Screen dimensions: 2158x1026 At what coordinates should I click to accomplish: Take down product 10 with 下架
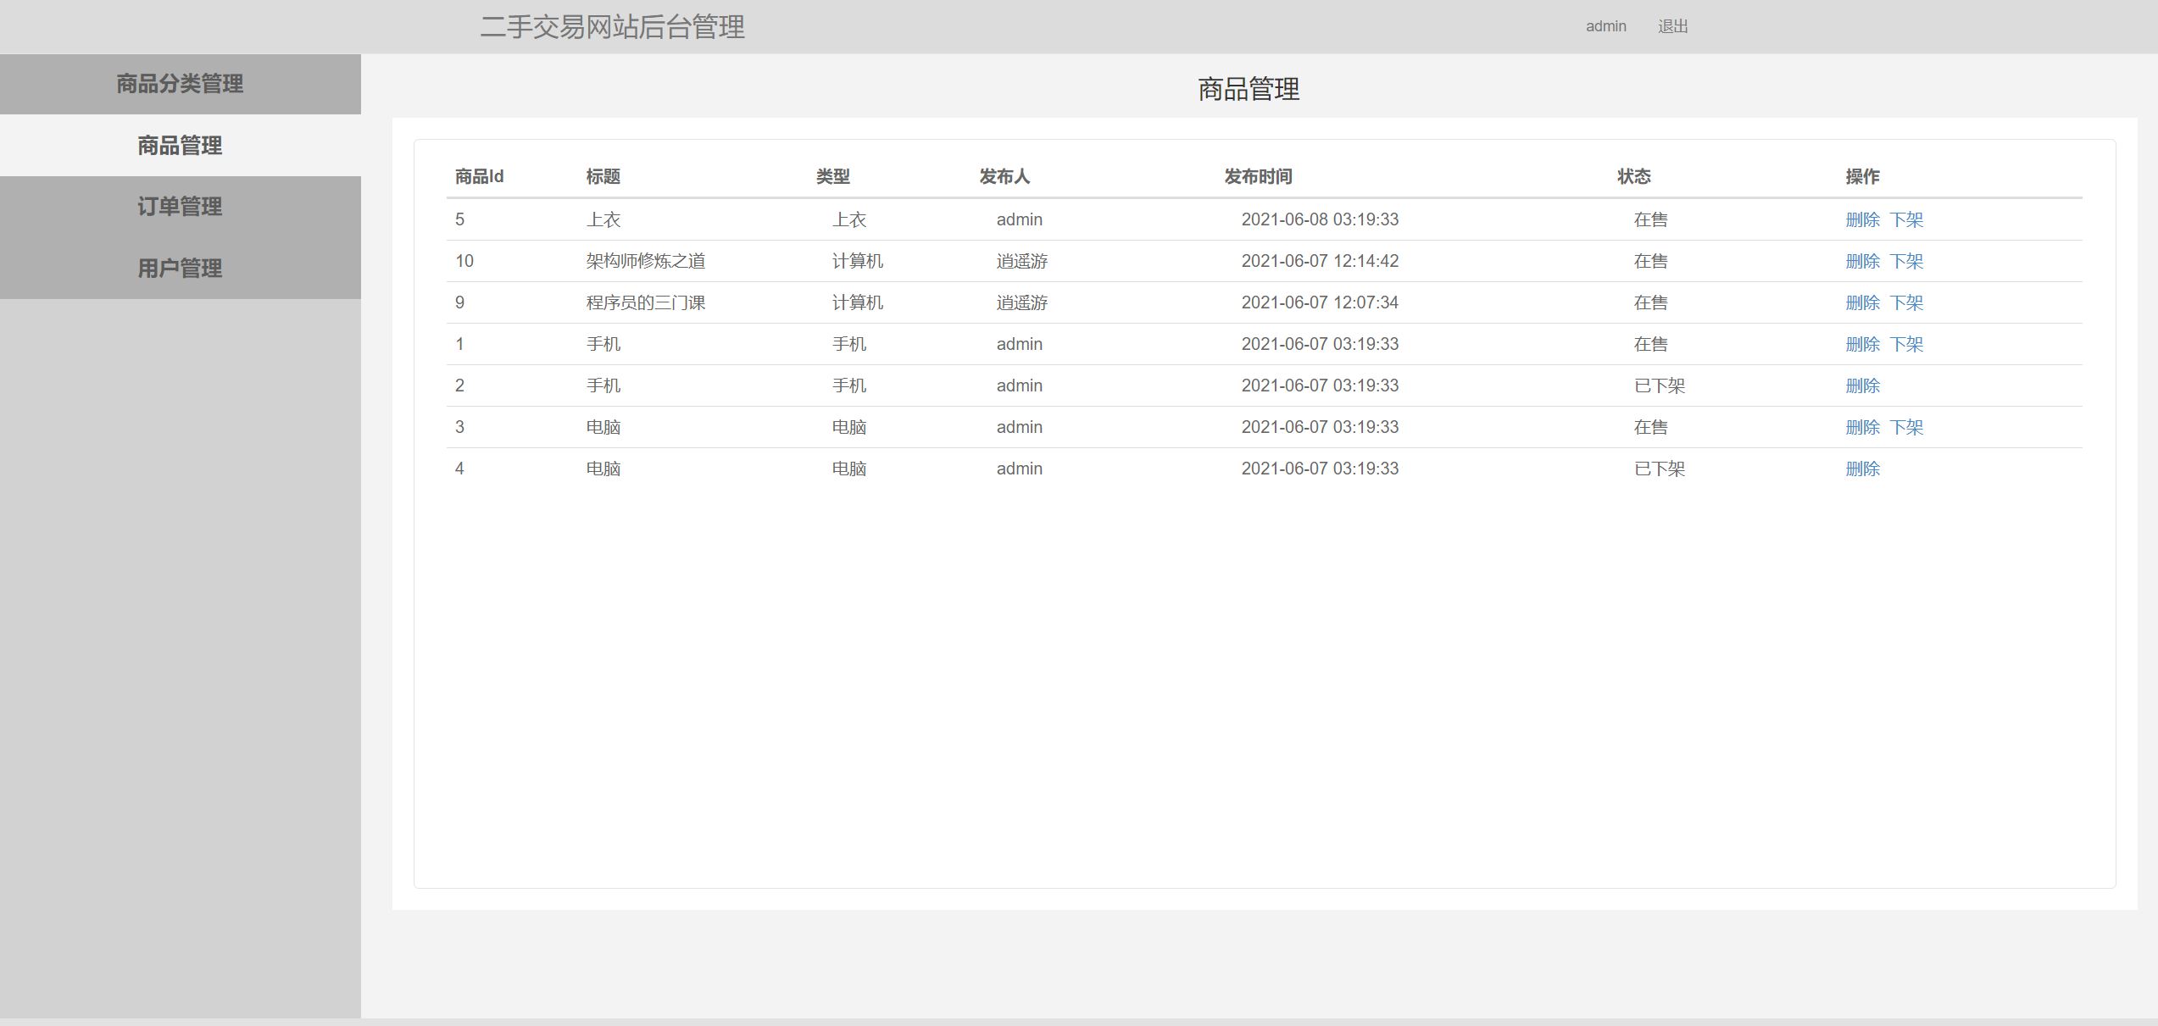click(x=1906, y=261)
